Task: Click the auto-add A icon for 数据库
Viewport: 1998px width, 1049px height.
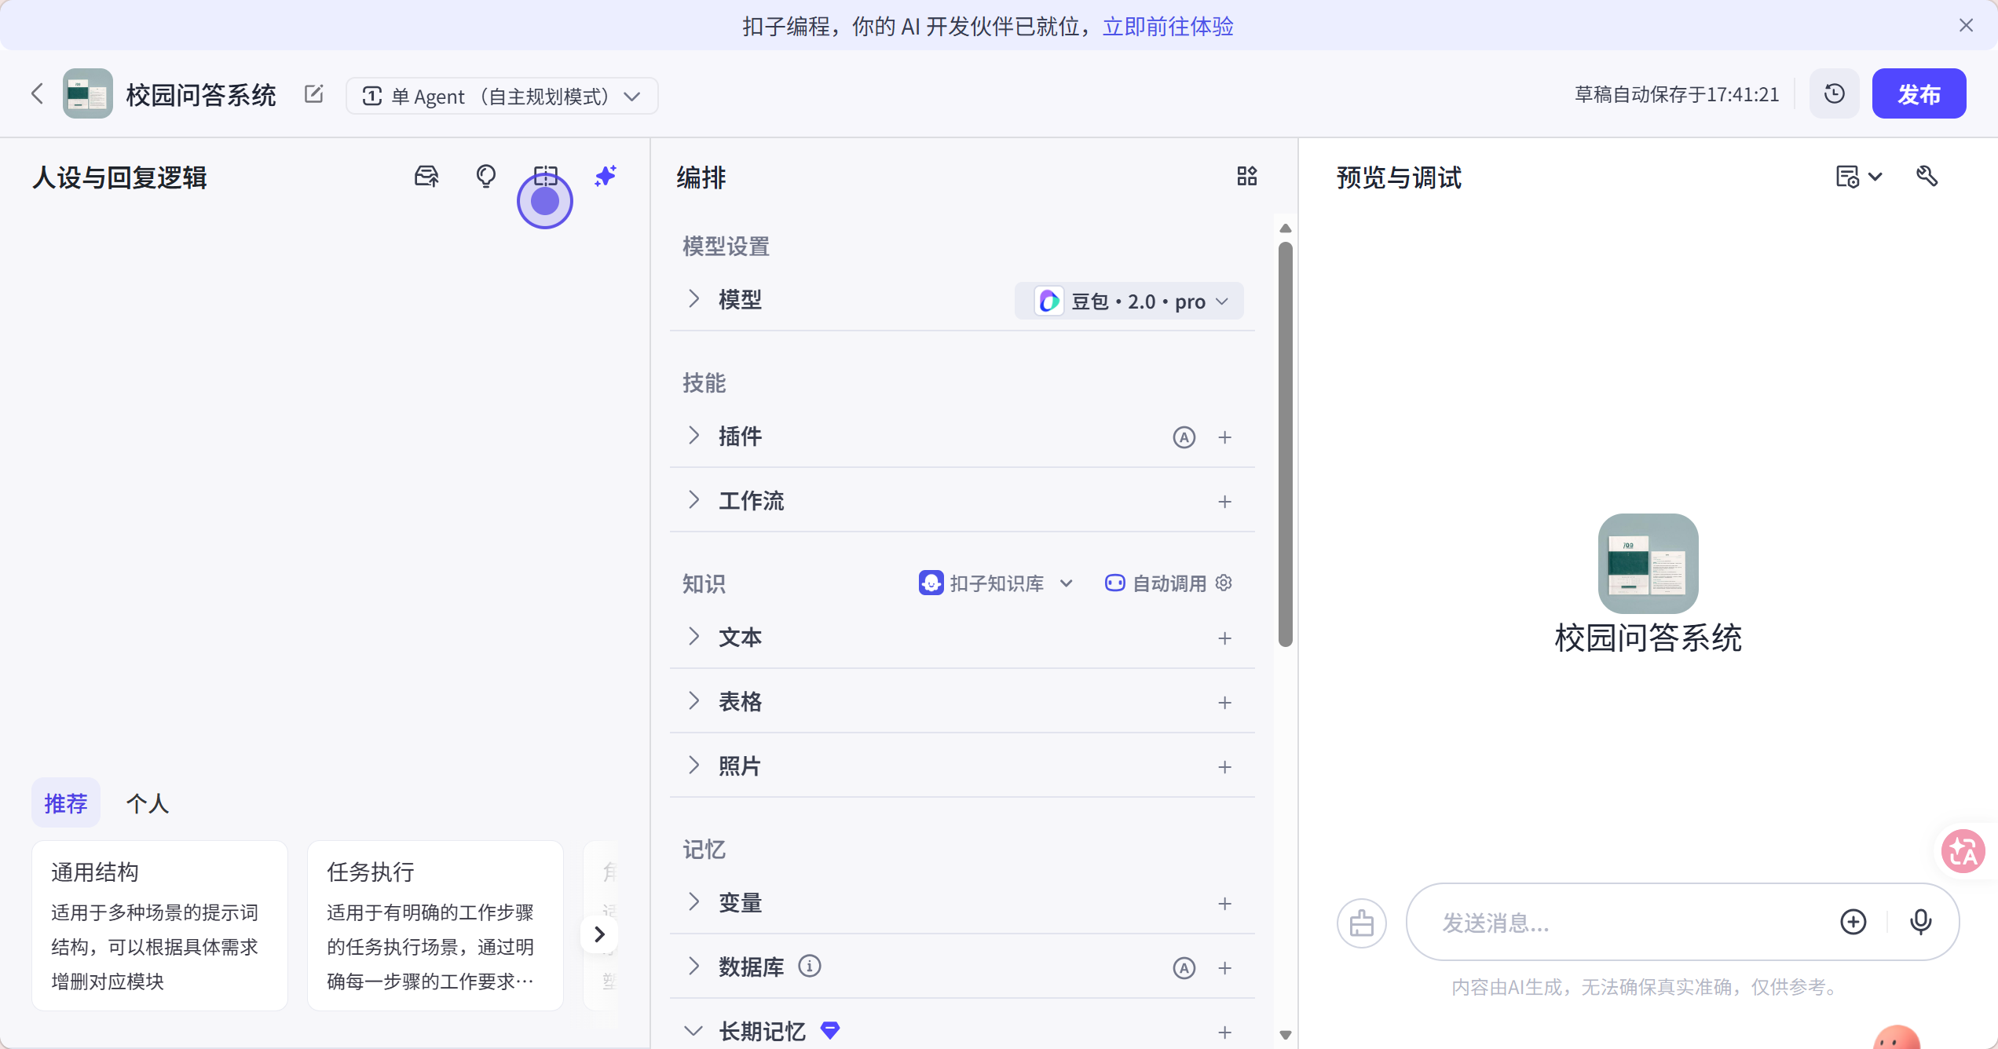Action: pos(1184,968)
